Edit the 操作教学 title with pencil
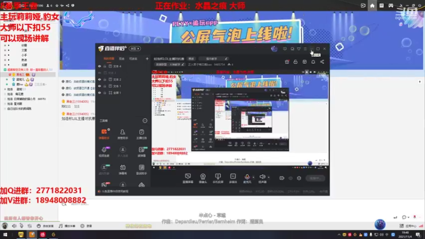The width and height of the screenshot is (425, 239). [x=226, y=58]
